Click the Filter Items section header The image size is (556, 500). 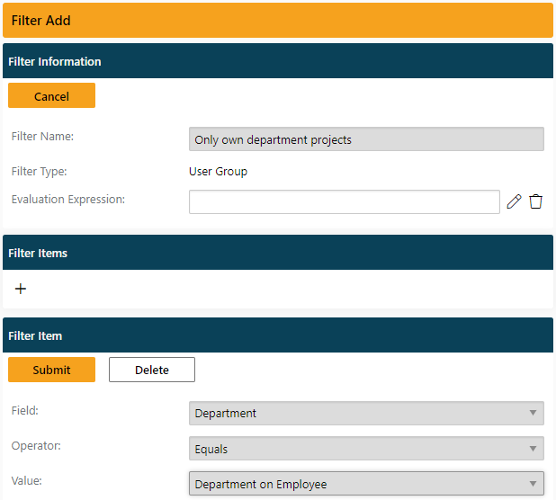click(278, 253)
